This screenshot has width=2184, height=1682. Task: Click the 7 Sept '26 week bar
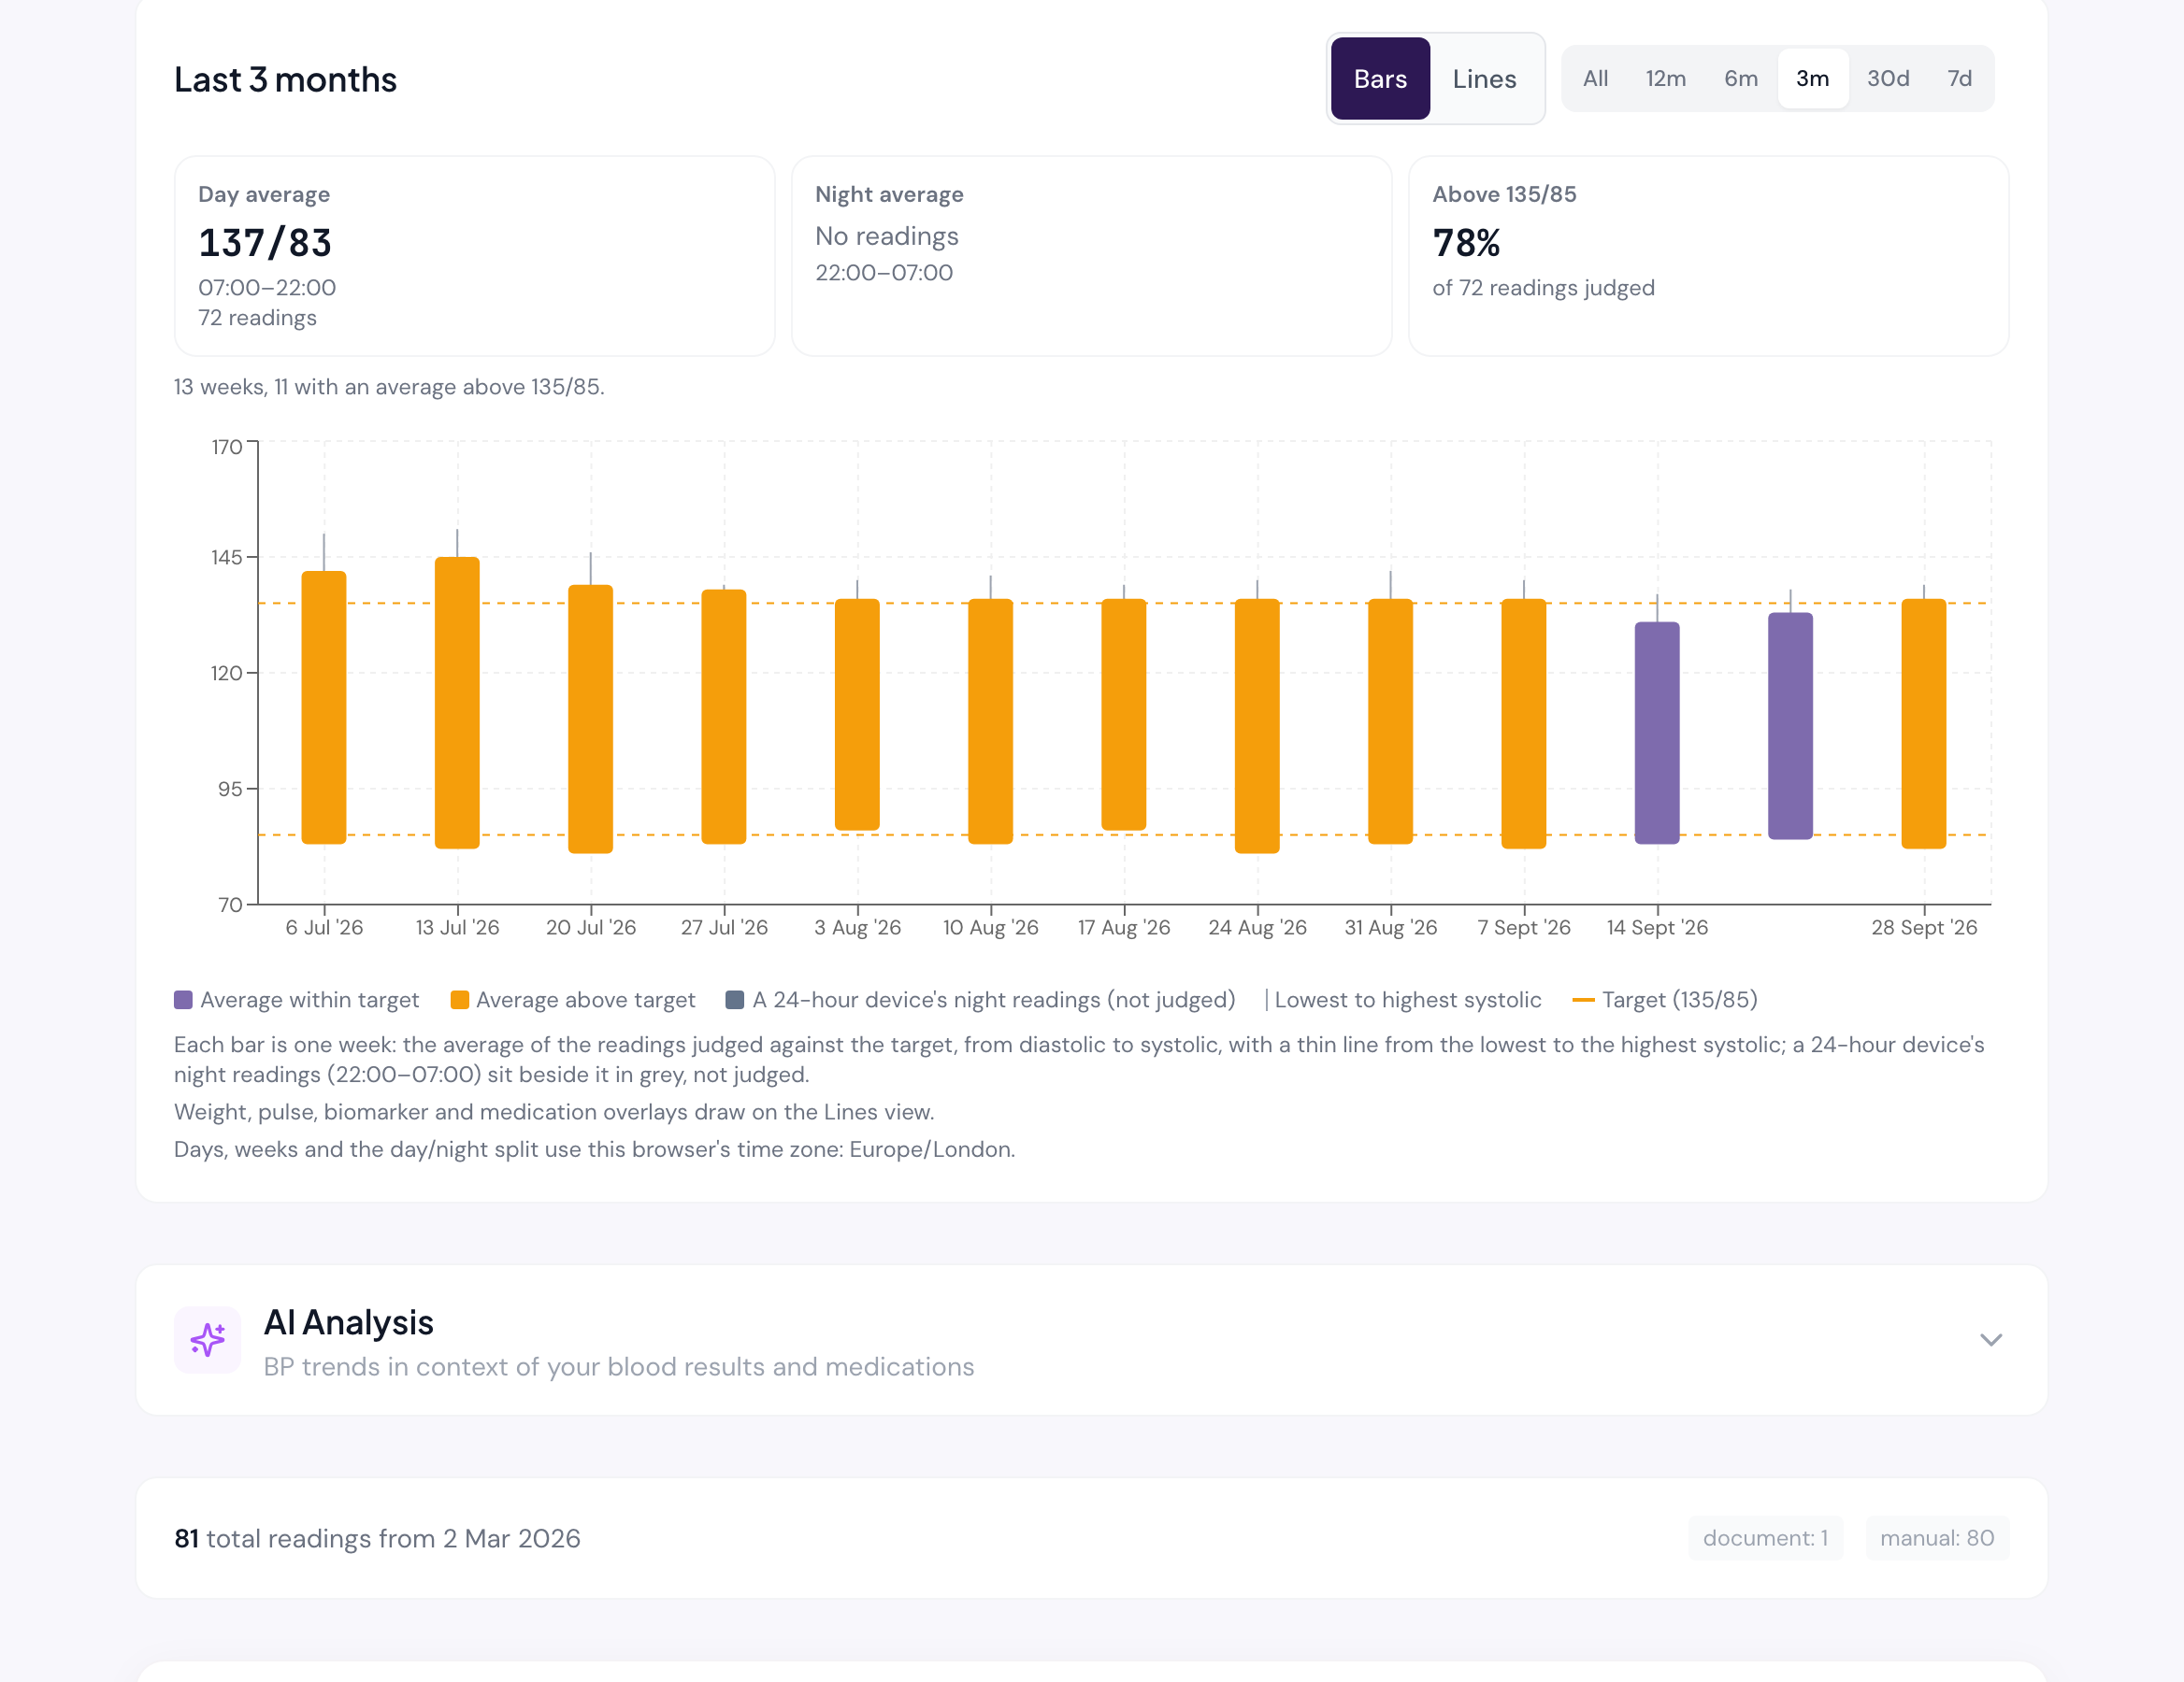click(x=1524, y=723)
